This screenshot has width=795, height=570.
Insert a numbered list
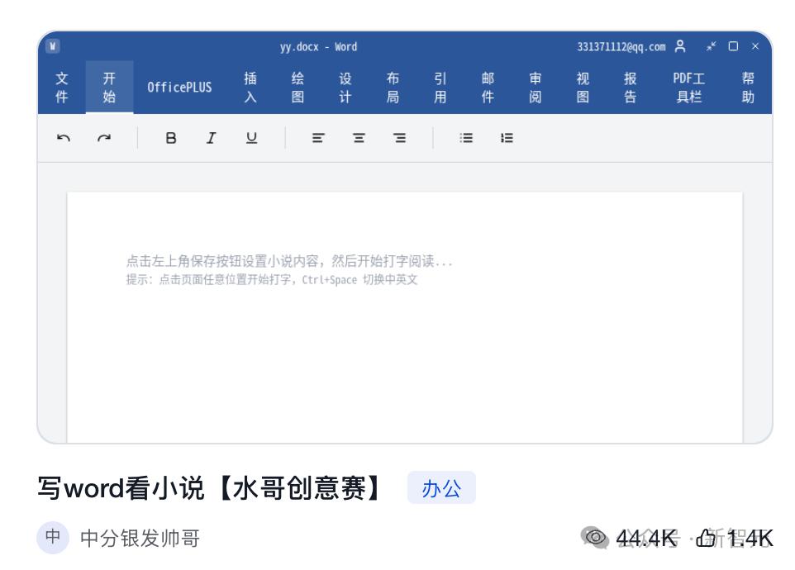click(x=507, y=138)
